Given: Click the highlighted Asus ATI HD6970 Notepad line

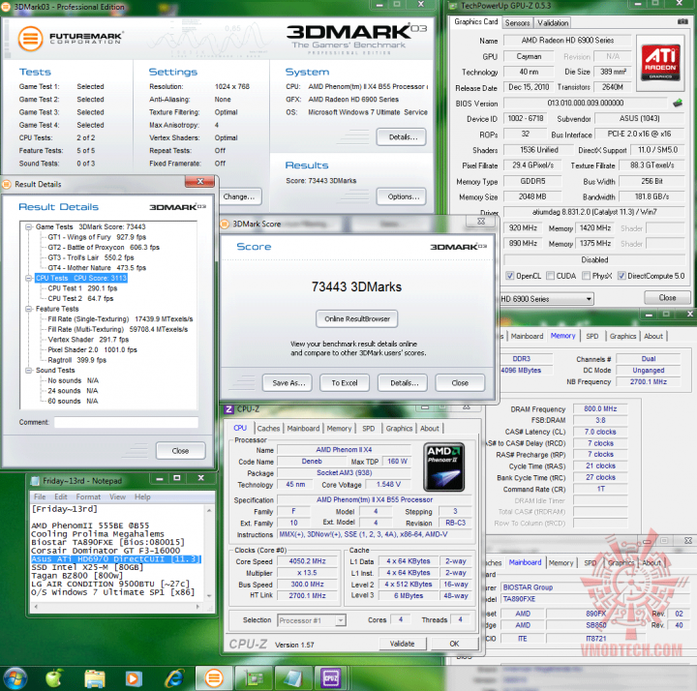Looking at the screenshot, I should pyautogui.click(x=116, y=559).
